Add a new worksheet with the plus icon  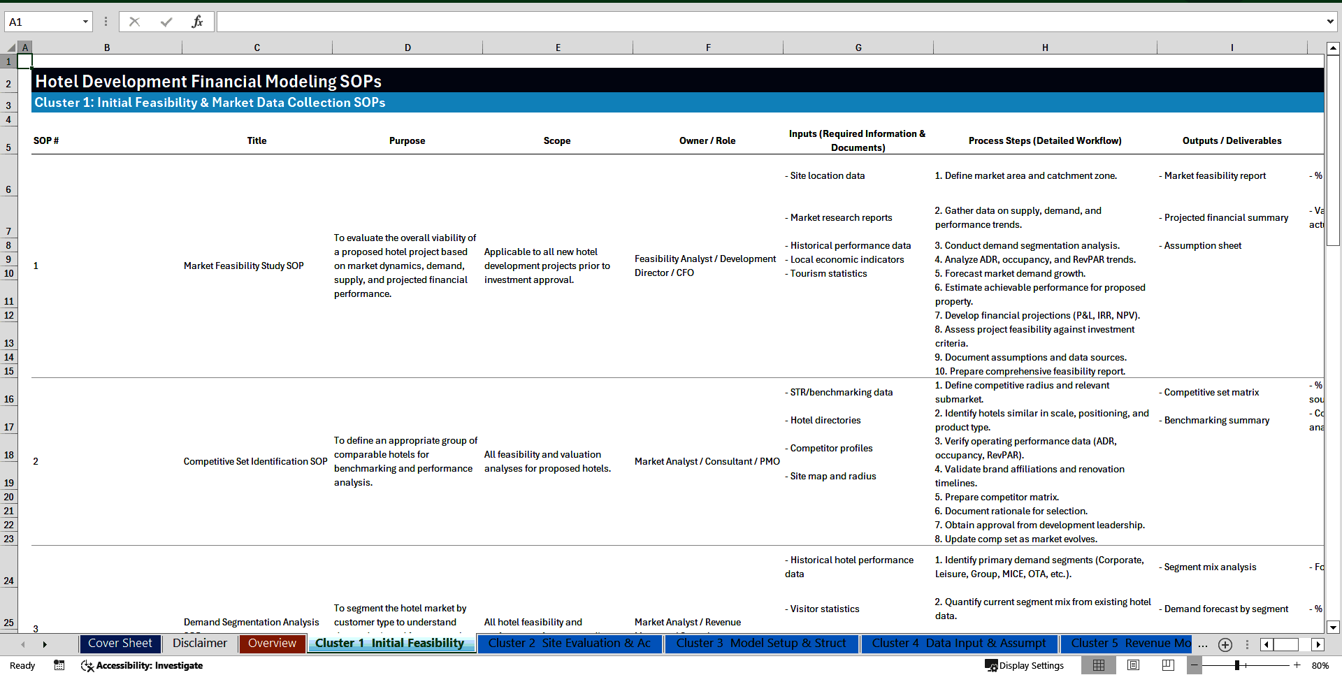pos(1225,644)
